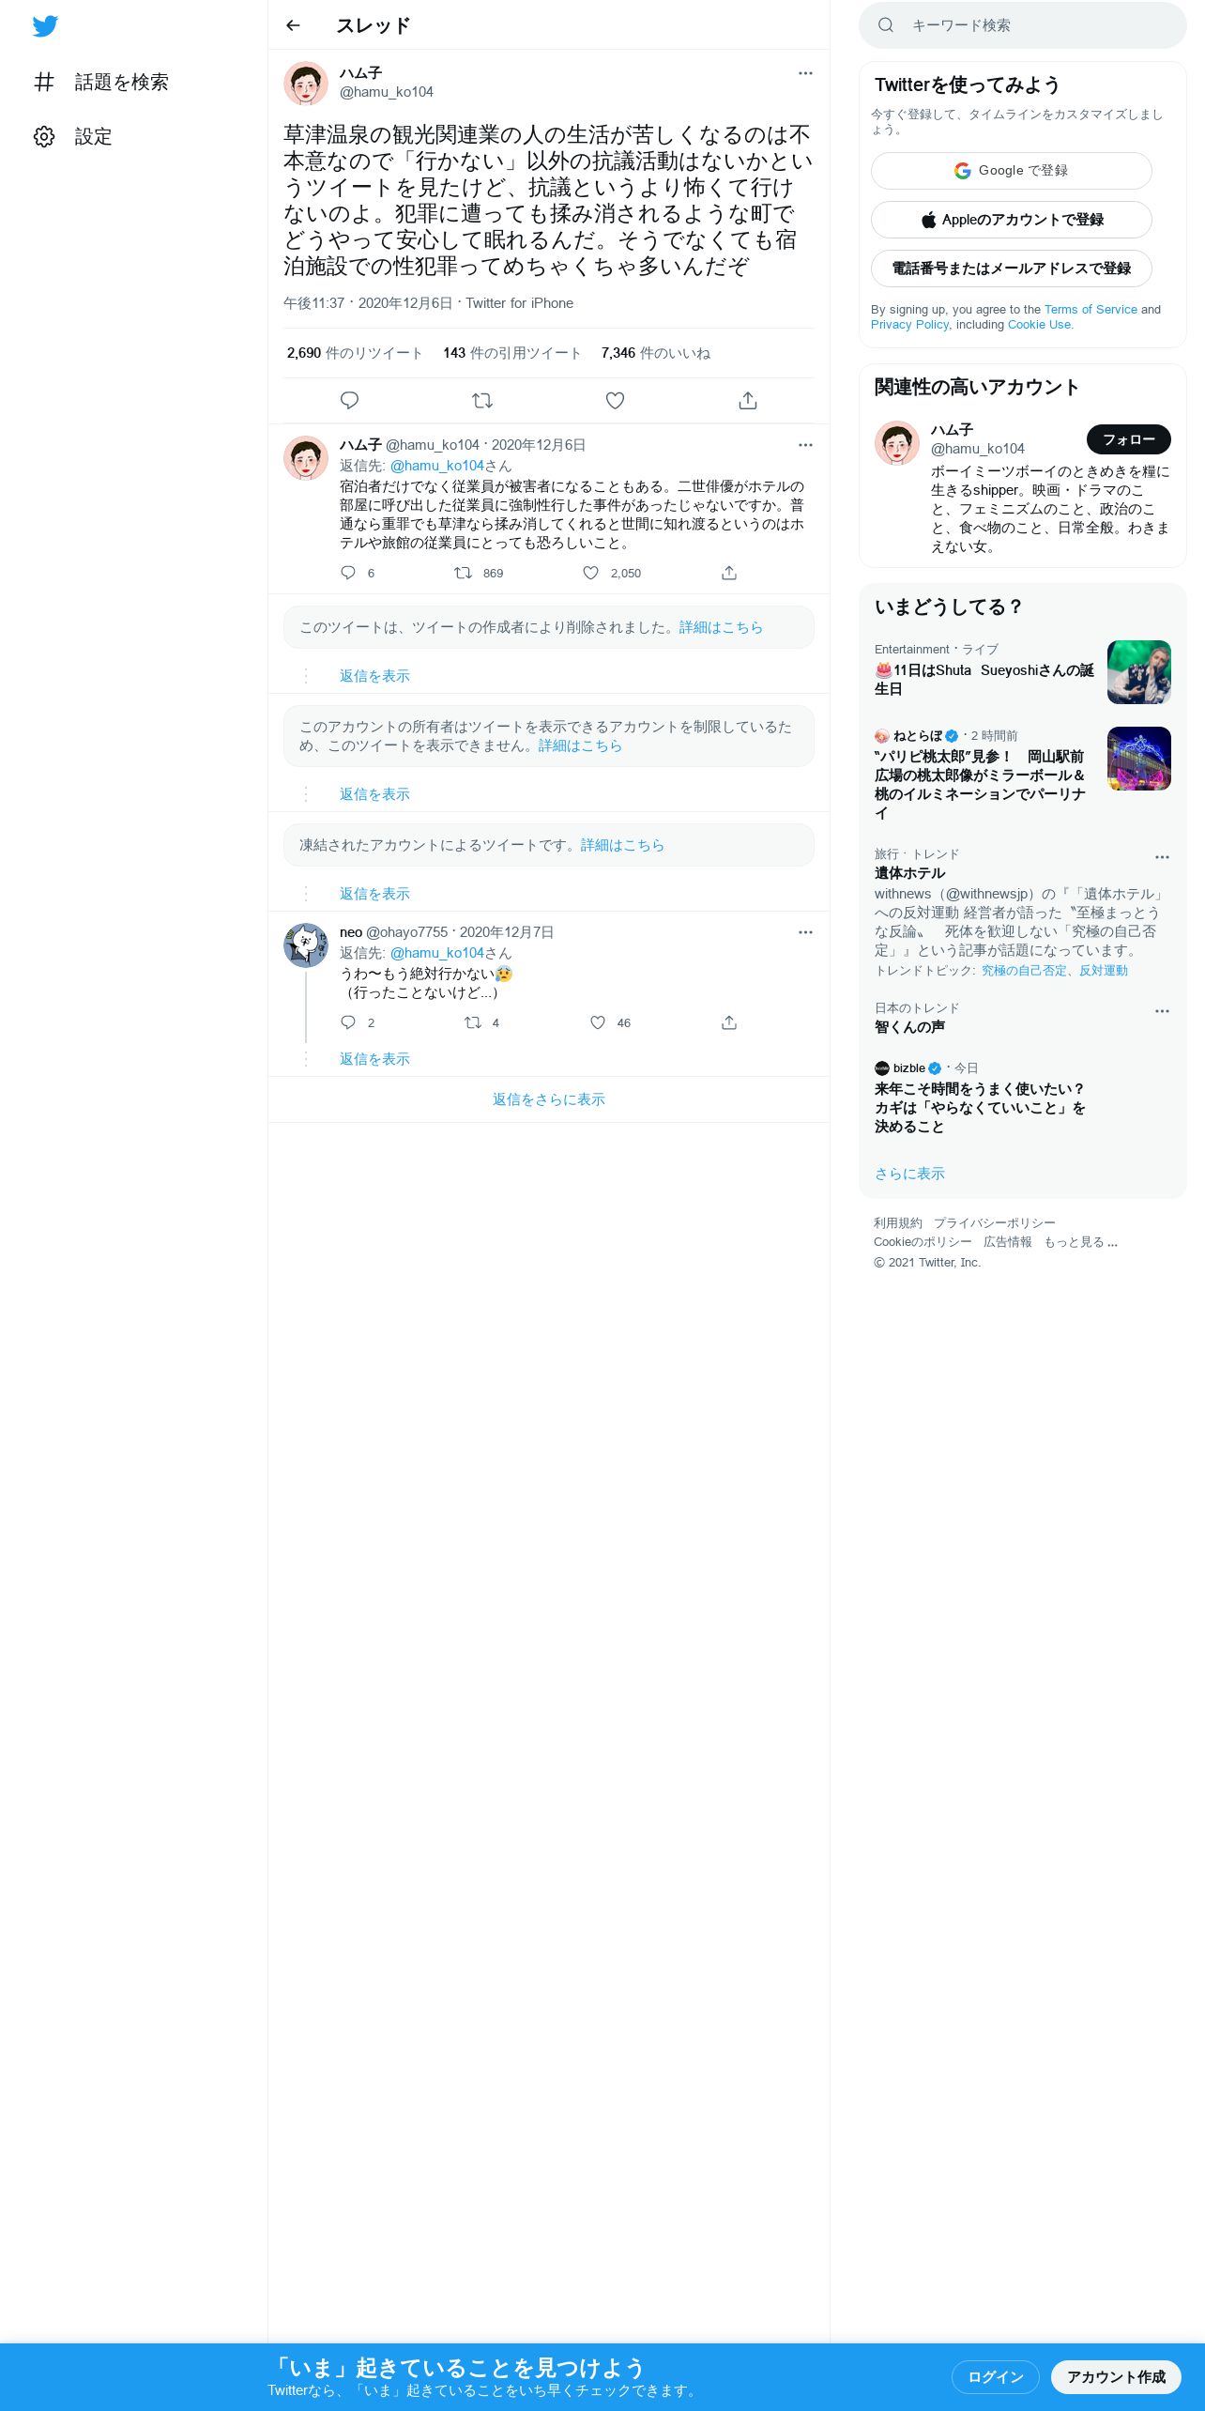The image size is (1205, 2411).
Task: Expand 返信を表示 under restricted account notice
Action: [x=374, y=794]
